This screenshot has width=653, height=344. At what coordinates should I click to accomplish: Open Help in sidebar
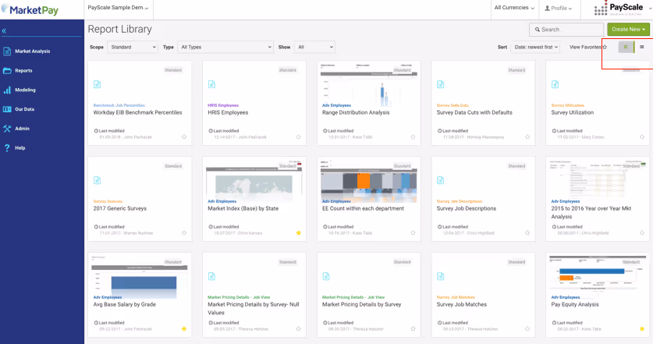[x=20, y=148]
